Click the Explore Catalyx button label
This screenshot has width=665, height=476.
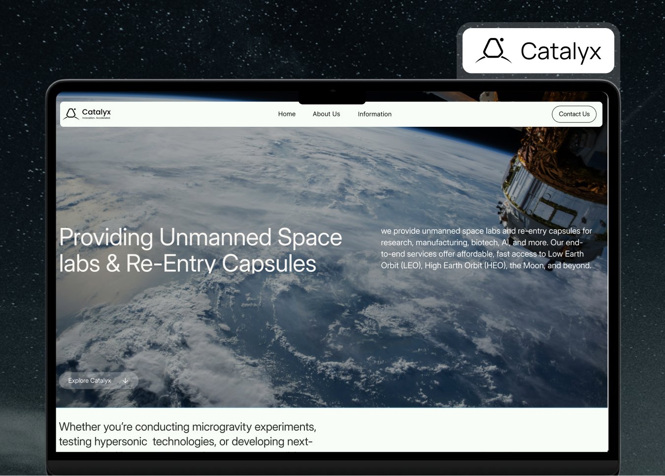pos(90,381)
